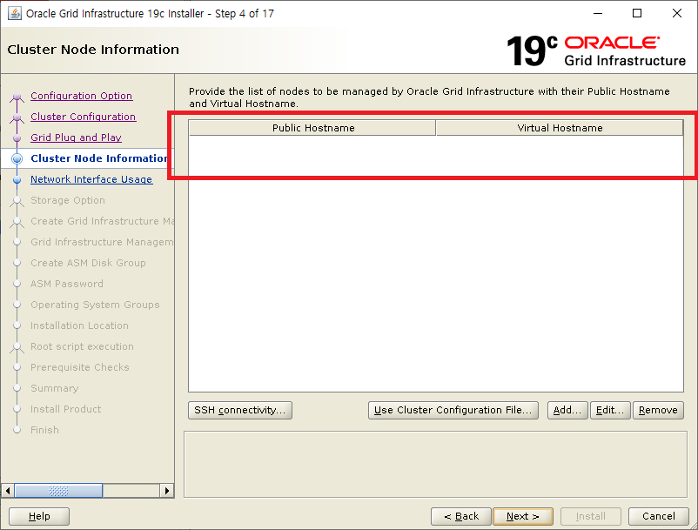
Task: Click the Installation Location sidebar text
Action: coord(79,325)
